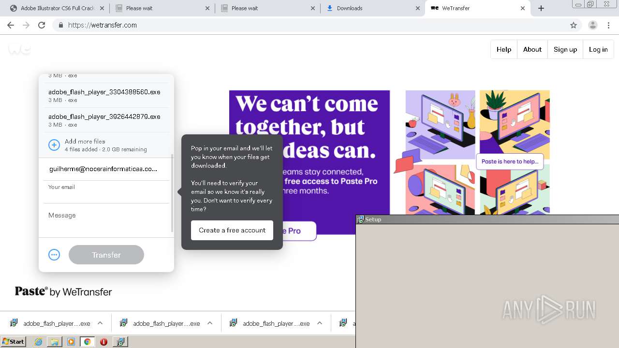Open the file explorer taskbar icon

pos(55,342)
